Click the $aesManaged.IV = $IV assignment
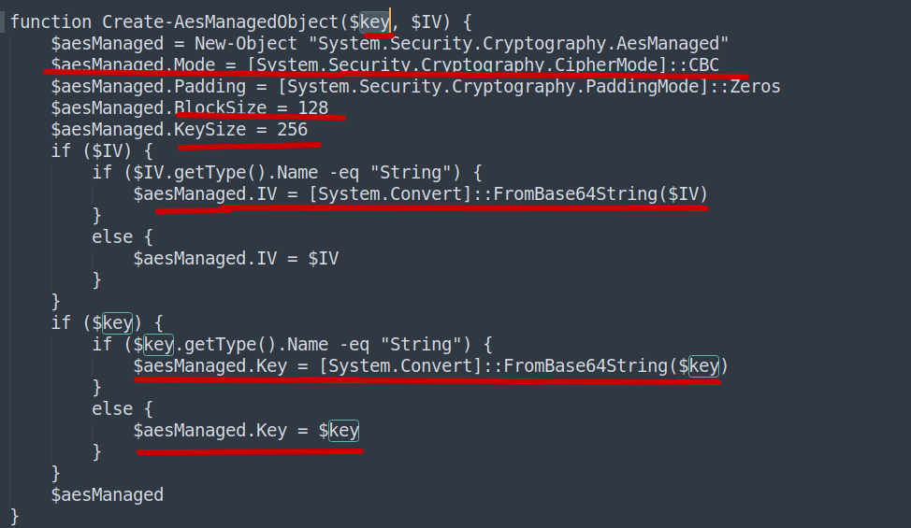This screenshot has height=528, width=911. (x=236, y=258)
